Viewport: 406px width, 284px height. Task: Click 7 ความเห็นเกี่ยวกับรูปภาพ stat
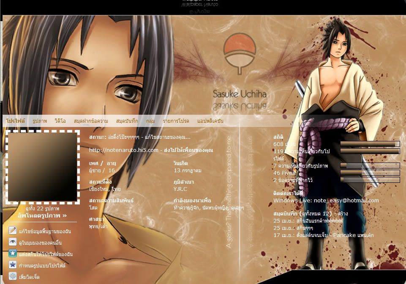(301, 166)
